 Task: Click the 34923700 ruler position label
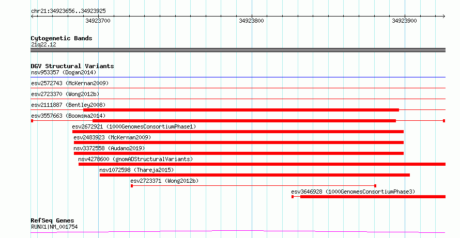coord(98,21)
